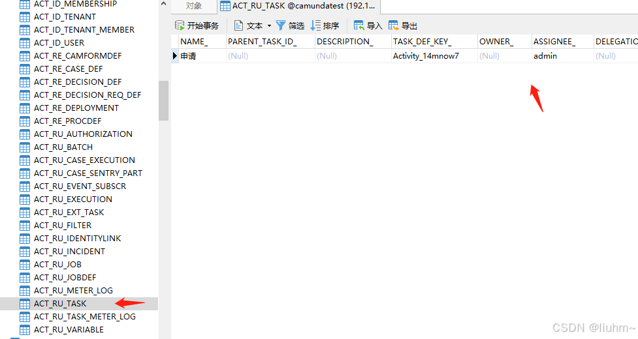Select ACT_RU_METER_LOG table
The image size is (638, 339).
(73, 291)
